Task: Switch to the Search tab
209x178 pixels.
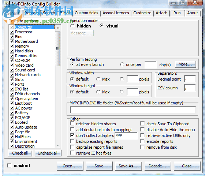Action: point(49,13)
